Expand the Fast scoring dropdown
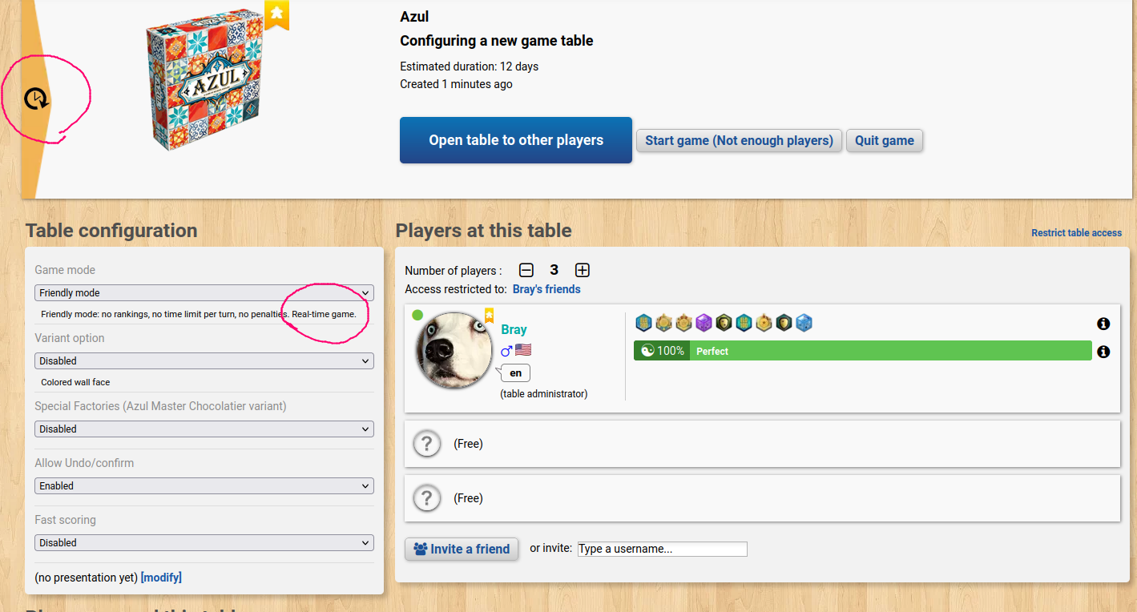This screenshot has height=612, width=1137. click(x=204, y=543)
